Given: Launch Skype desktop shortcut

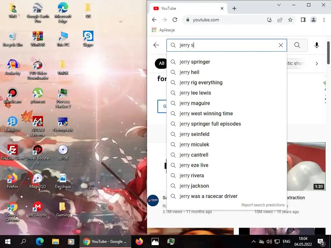Looking at the screenshot, I should 88,39.
